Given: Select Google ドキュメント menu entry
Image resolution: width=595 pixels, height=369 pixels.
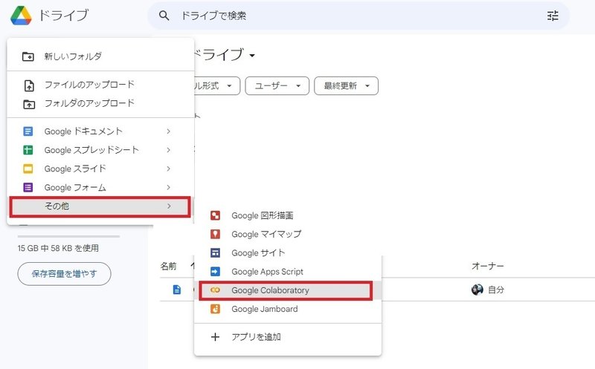Looking at the screenshot, I should (100, 131).
